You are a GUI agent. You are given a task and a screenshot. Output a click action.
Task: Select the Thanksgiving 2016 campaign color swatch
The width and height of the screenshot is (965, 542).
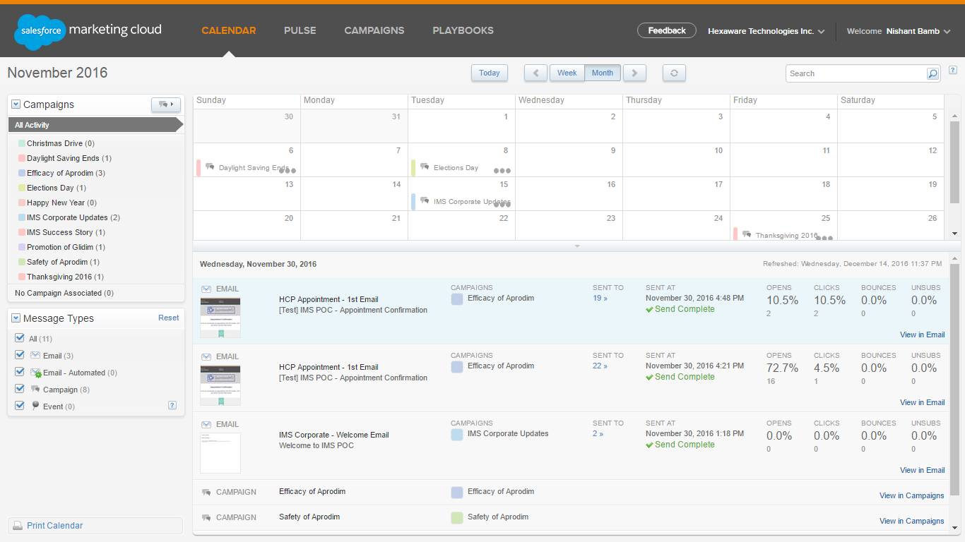(21, 277)
